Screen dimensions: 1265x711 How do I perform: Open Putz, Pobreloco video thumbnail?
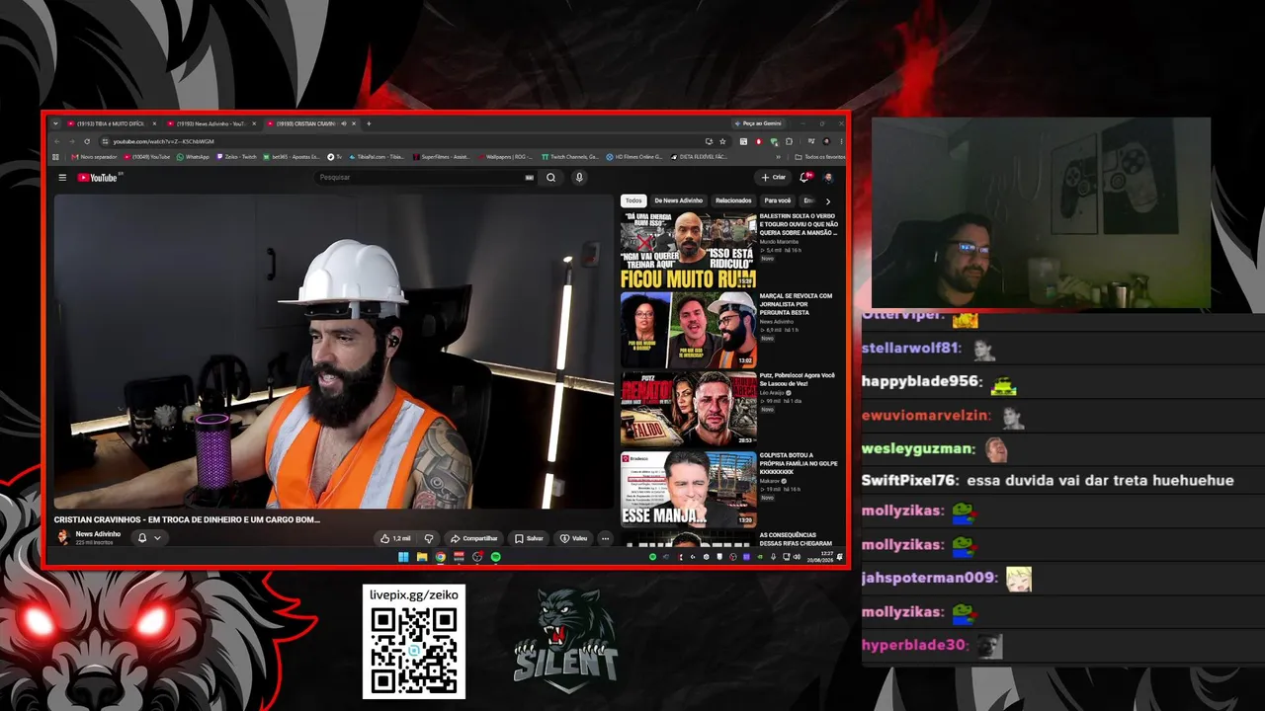(688, 409)
